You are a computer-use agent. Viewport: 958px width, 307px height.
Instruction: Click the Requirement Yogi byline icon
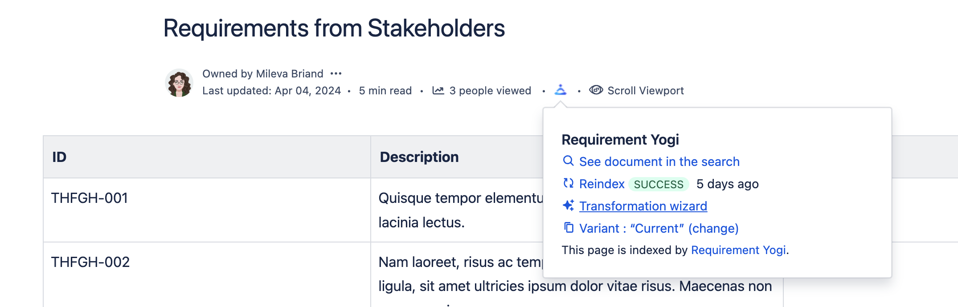pos(561,90)
